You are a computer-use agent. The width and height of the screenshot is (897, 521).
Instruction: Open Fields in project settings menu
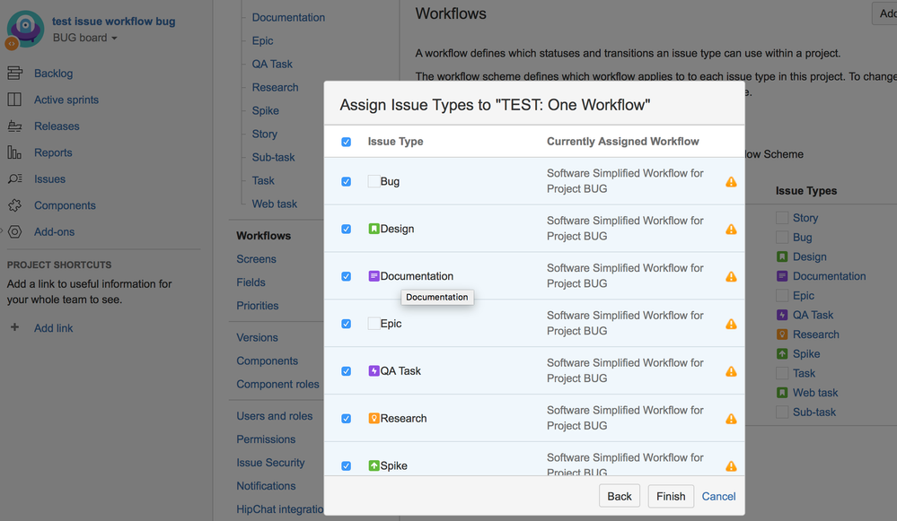251,282
